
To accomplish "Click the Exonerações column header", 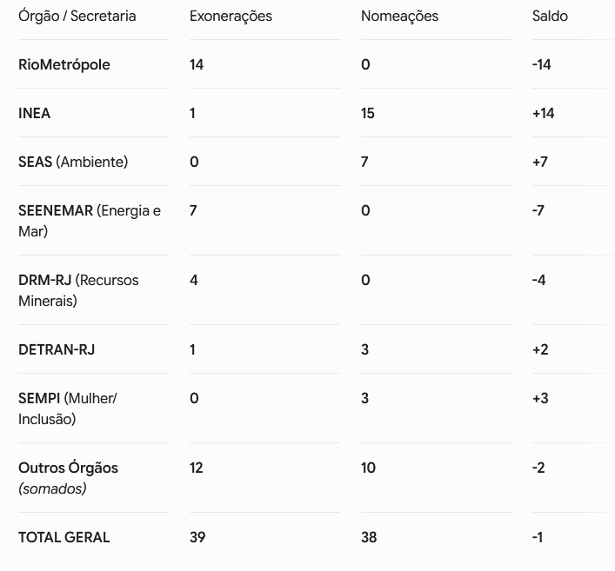I will [231, 16].
